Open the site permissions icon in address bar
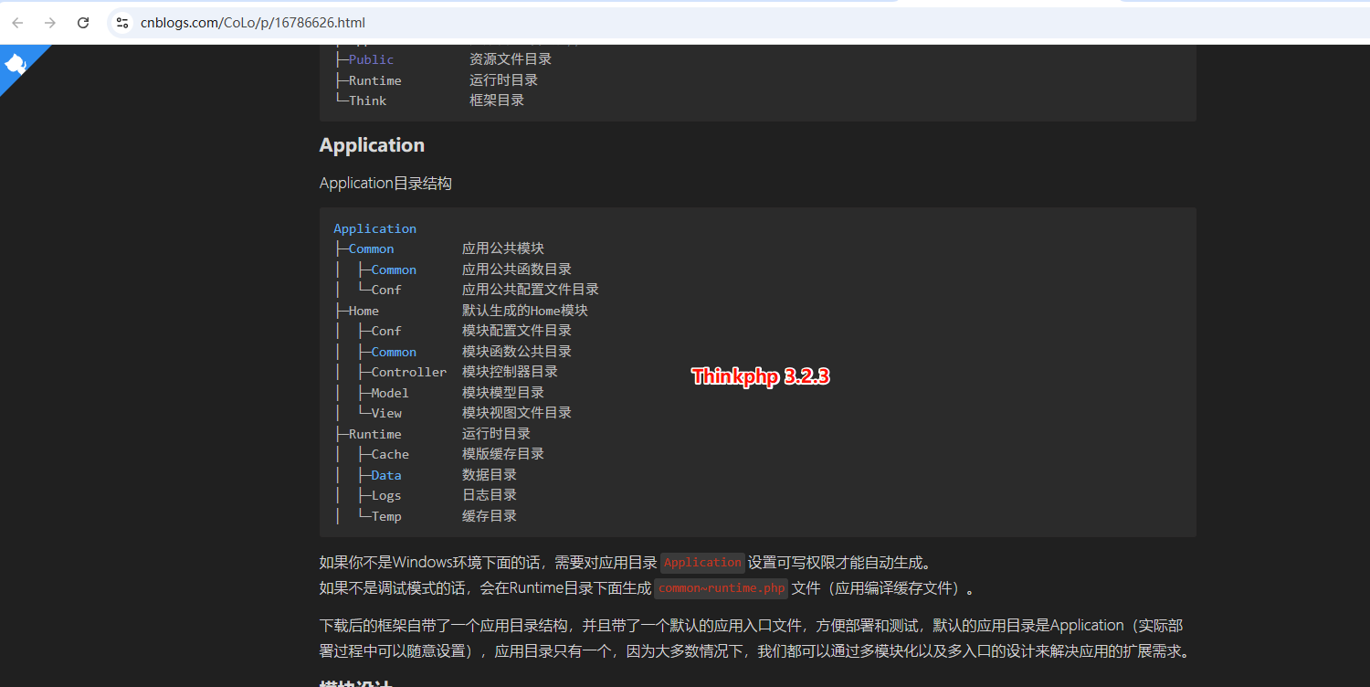The image size is (1370, 687). point(121,23)
